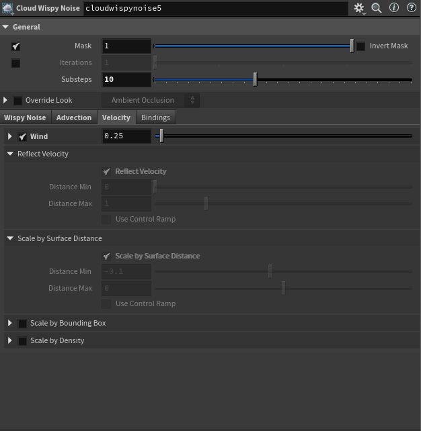This screenshot has height=431, width=421.
Task: Check Use Control Ramp under Scale by Surface Distance
Action: pyautogui.click(x=106, y=304)
